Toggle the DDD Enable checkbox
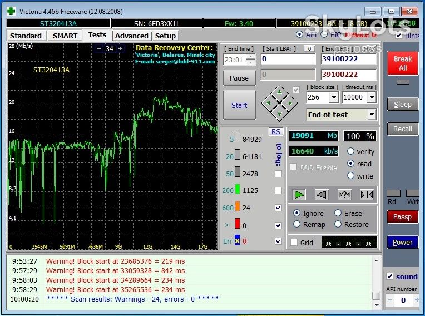The image size is (425, 316). pos(293,167)
